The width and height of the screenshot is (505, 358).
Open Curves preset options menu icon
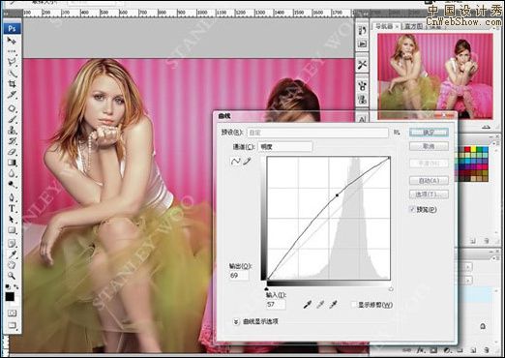pyautogui.click(x=397, y=133)
